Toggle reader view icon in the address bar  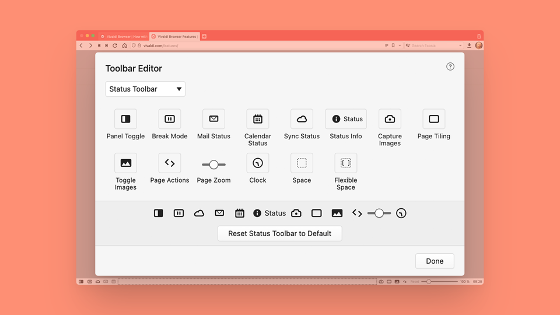coord(386,45)
